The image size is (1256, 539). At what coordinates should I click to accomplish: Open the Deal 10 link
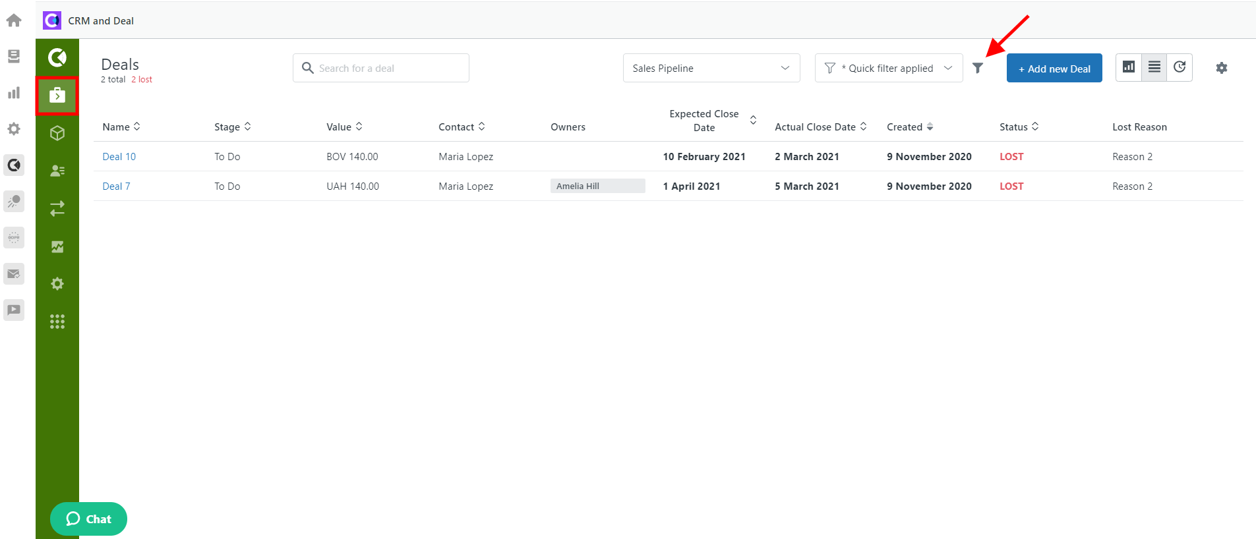119,156
